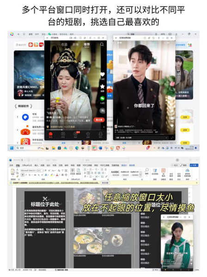Click rotate icon in large 红果免费短剧 title bar
The width and height of the screenshot is (207, 277).
click(153, 38)
